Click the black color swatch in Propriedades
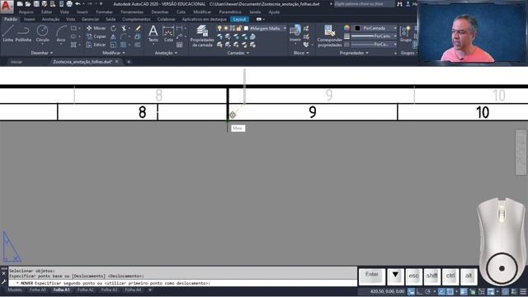 click(x=357, y=28)
